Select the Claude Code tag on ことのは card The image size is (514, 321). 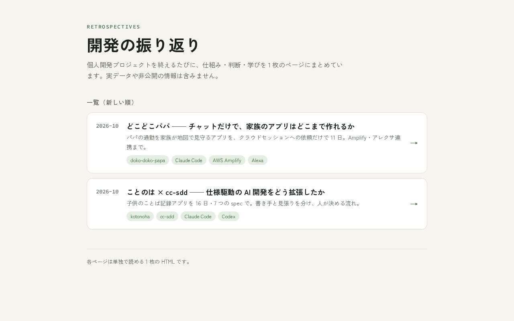click(x=198, y=216)
